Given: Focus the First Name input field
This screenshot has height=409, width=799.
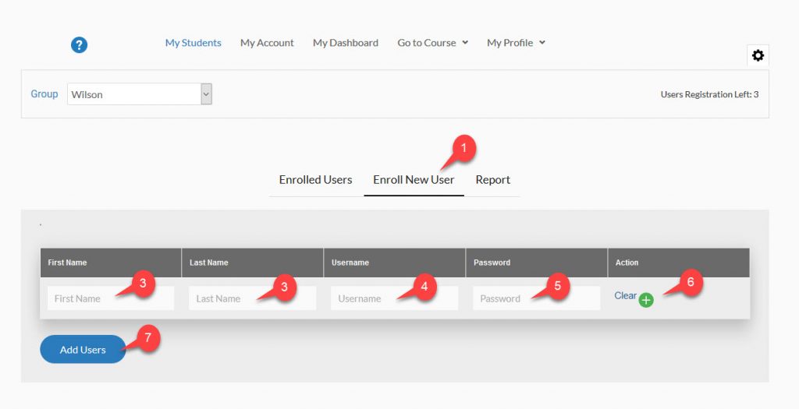Looking at the screenshot, I should pyautogui.click(x=111, y=298).
